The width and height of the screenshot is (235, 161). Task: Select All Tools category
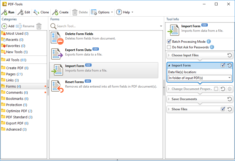24,60
